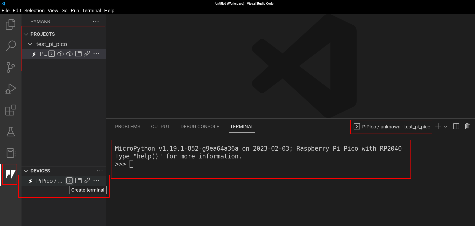Click the VS Code logo in title bar

(3, 3)
